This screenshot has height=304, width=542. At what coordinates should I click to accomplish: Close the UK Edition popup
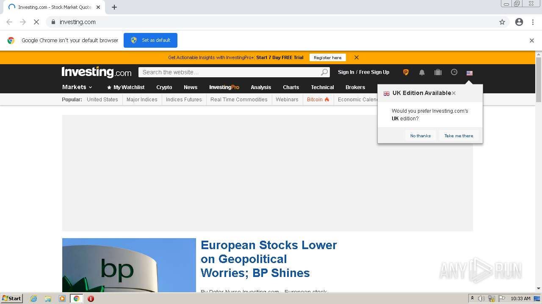click(x=454, y=93)
